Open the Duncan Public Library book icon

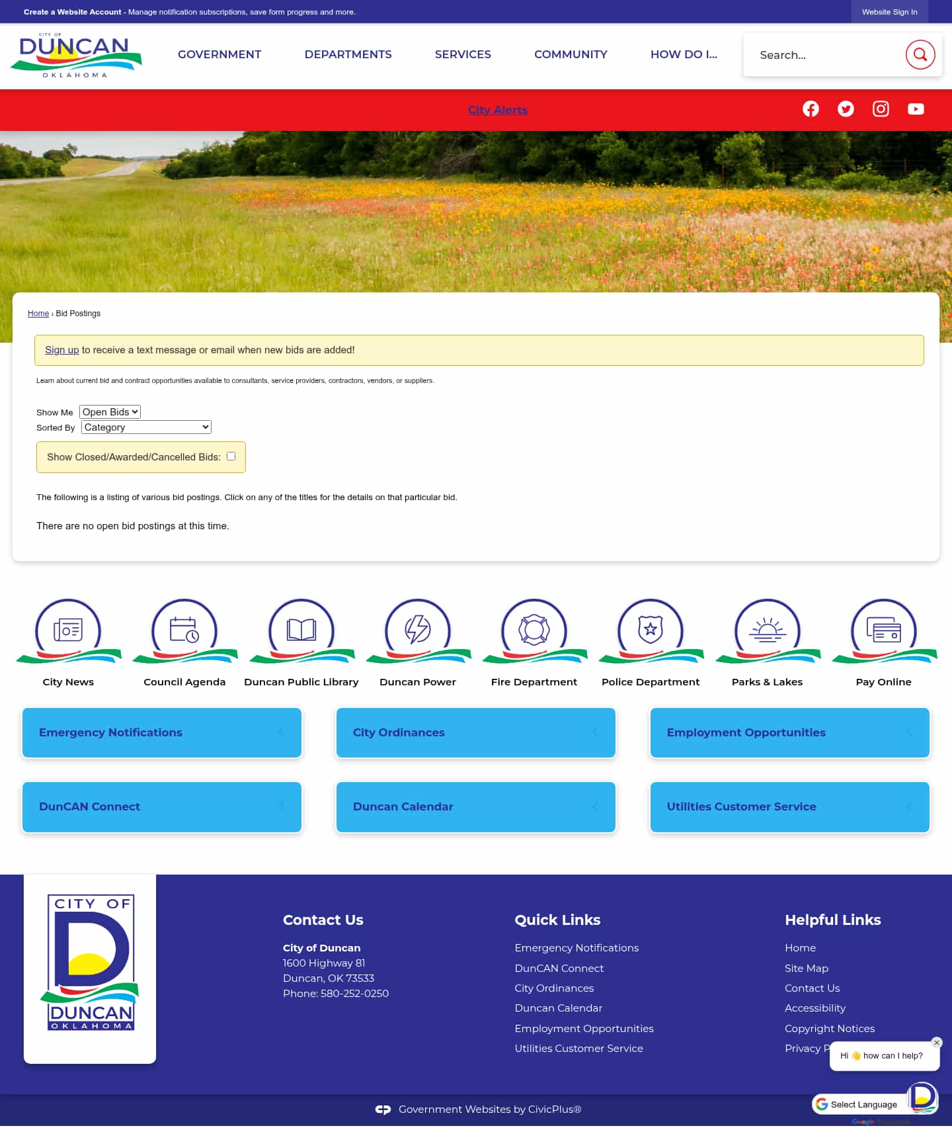(301, 630)
